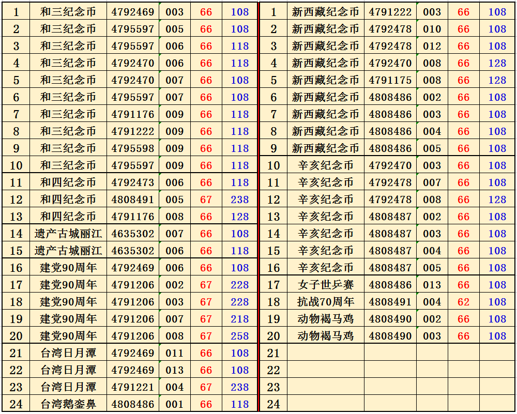Select the cell with code 010

[x=432, y=29]
